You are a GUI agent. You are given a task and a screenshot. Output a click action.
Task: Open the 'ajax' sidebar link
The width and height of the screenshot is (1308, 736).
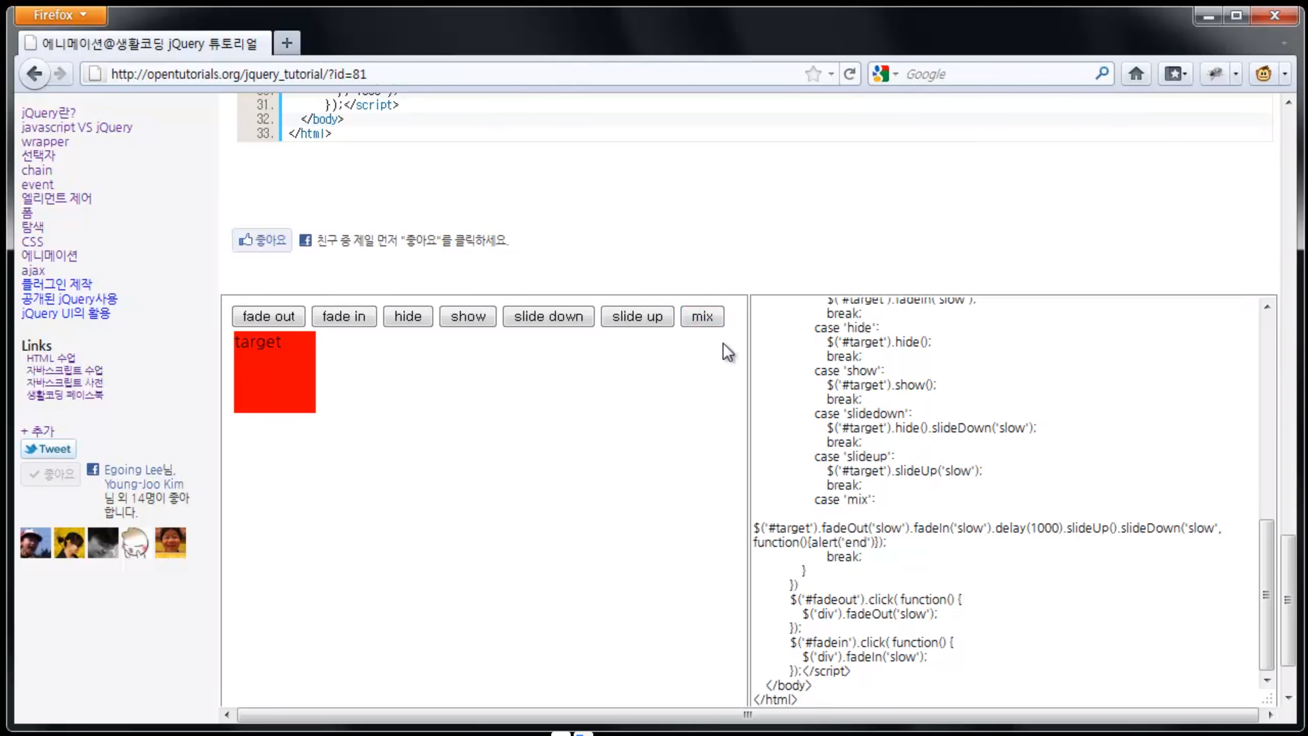33,271
